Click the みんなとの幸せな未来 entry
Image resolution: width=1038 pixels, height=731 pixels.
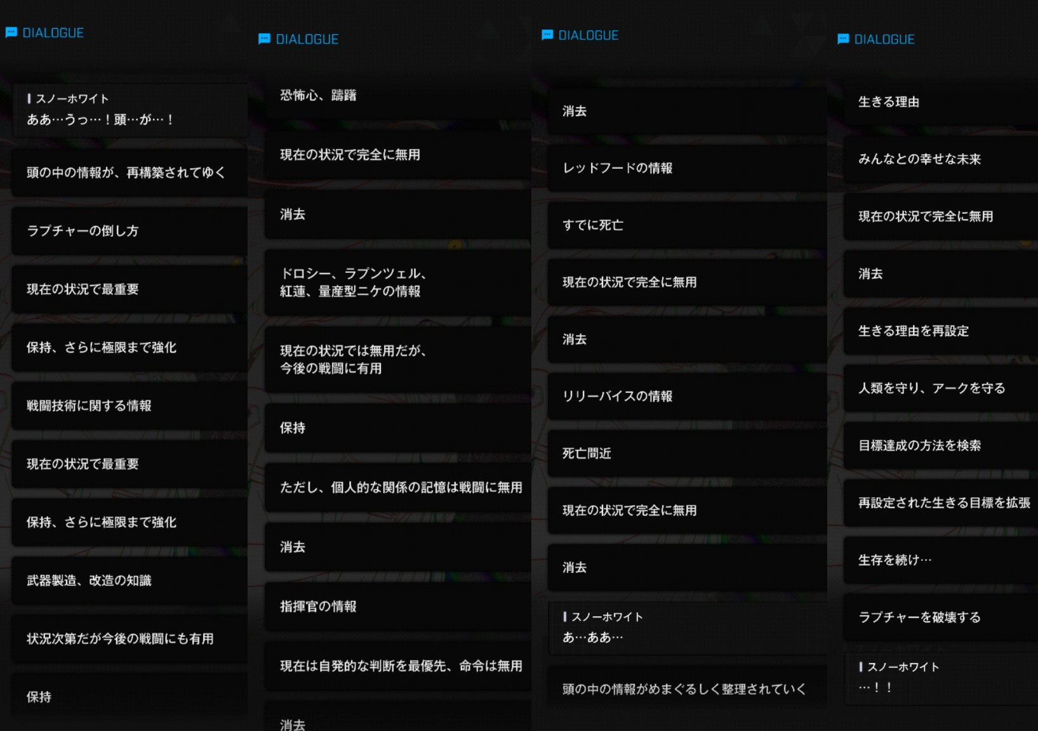tap(941, 159)
